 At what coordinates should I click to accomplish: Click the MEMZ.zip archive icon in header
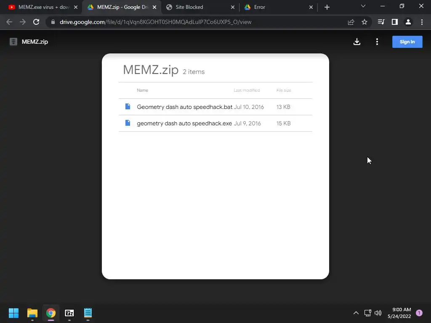pos(13,42)
